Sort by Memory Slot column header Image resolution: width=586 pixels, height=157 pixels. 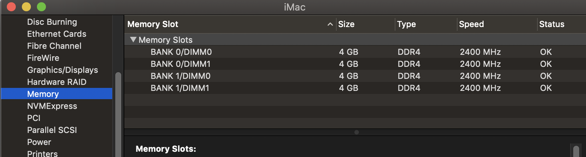[x=153, y=24]
